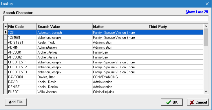Click the vertical scrollbar thumb

[206, 37]
